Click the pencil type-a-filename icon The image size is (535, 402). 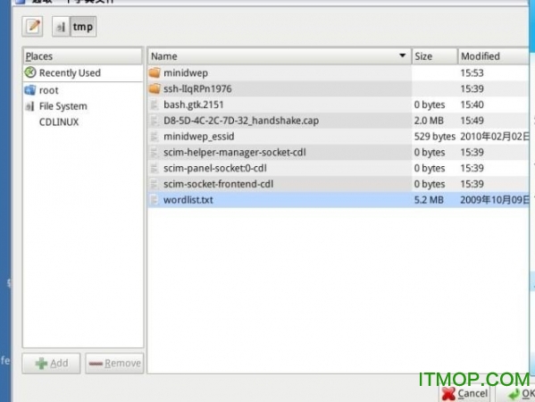[32, 26]
